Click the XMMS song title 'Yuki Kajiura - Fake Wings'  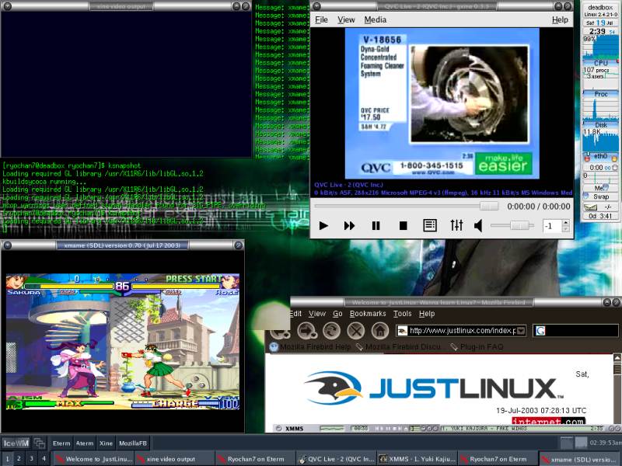click(484, 429)
